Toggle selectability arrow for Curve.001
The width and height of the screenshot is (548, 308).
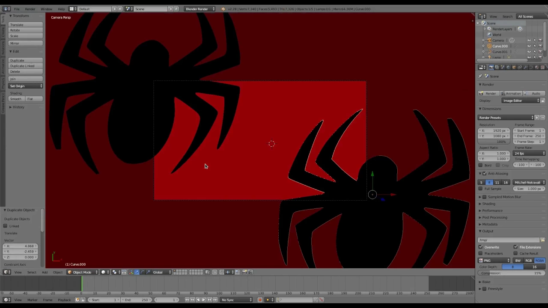tap(535, 52)
